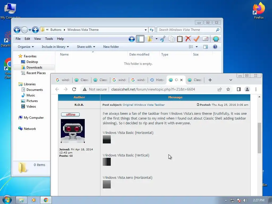Screen dimensions: 272x204
Task: Open the recent pages dropdown beside the Forward arrow
Action: (30, 30)
